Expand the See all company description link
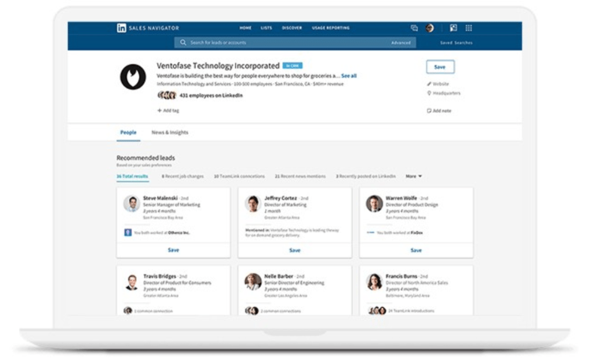Image resolution: width=598 pixels, height=363 pixels. pyautogui.click(x=349, y=75)
